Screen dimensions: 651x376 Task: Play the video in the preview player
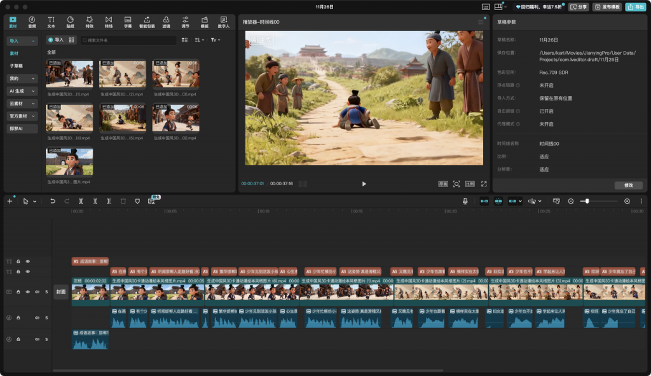[x=364, y=184]
